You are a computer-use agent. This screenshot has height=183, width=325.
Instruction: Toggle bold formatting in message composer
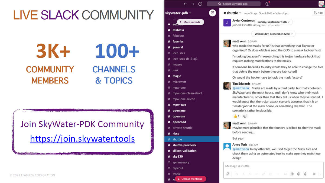(236, 174)
